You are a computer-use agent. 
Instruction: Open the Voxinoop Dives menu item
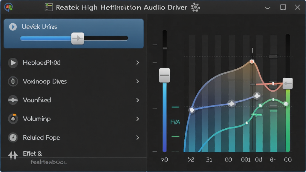coord(74,81)
